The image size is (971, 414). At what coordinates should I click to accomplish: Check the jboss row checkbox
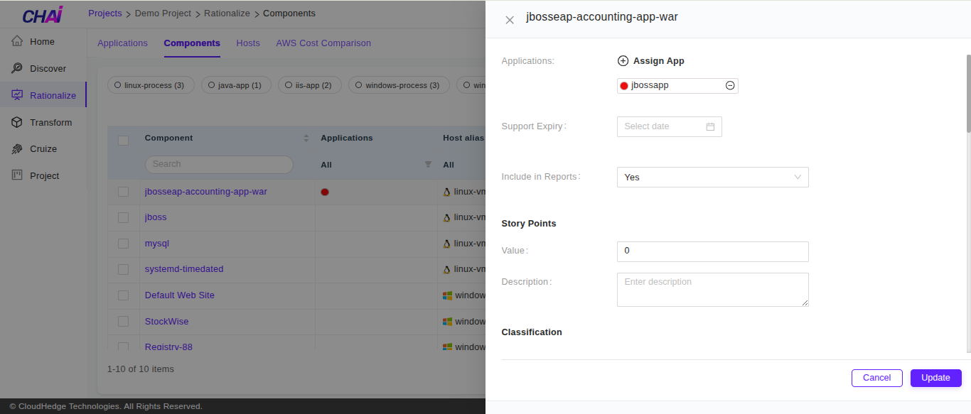124,217
